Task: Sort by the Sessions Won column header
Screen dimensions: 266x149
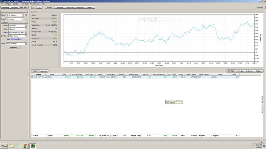Action: pyautogui.click(x=133, y=74)
